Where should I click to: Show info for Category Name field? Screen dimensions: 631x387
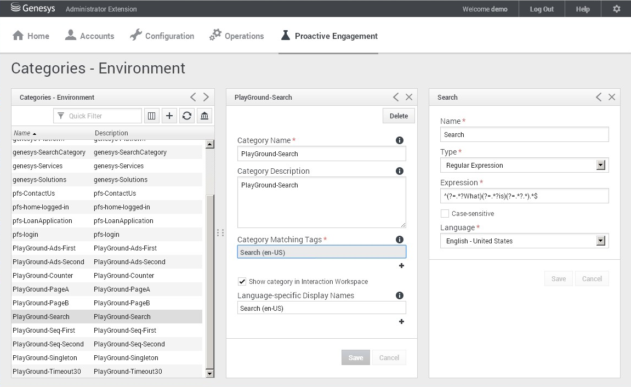pos(400,140)
